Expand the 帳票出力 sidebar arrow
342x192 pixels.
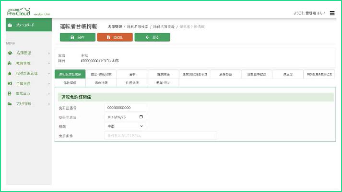49,93
